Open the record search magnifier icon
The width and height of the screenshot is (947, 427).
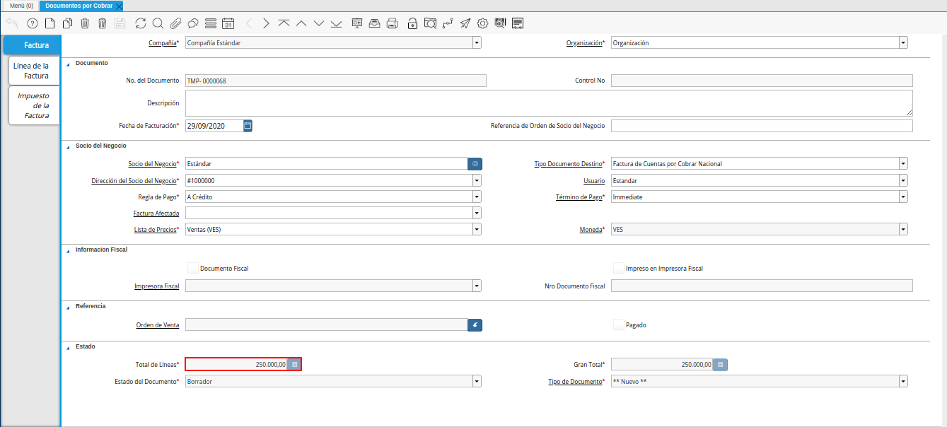pyautogui.click(x=158, y=23)
